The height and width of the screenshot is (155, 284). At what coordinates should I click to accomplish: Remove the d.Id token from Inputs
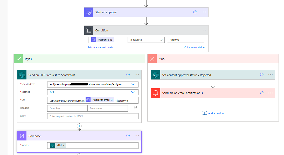(x=64, y=145)
